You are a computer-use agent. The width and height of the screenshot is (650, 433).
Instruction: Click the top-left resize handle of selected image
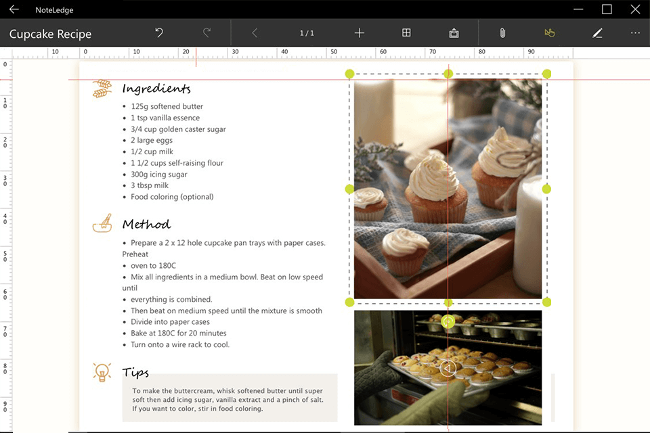pyautogui.click(x=349, y=74)
